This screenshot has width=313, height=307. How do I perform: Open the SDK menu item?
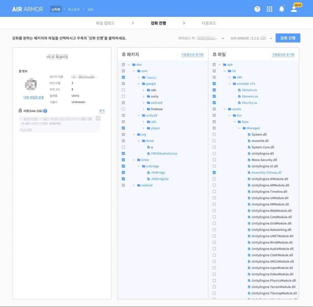(x=90, y=9)
